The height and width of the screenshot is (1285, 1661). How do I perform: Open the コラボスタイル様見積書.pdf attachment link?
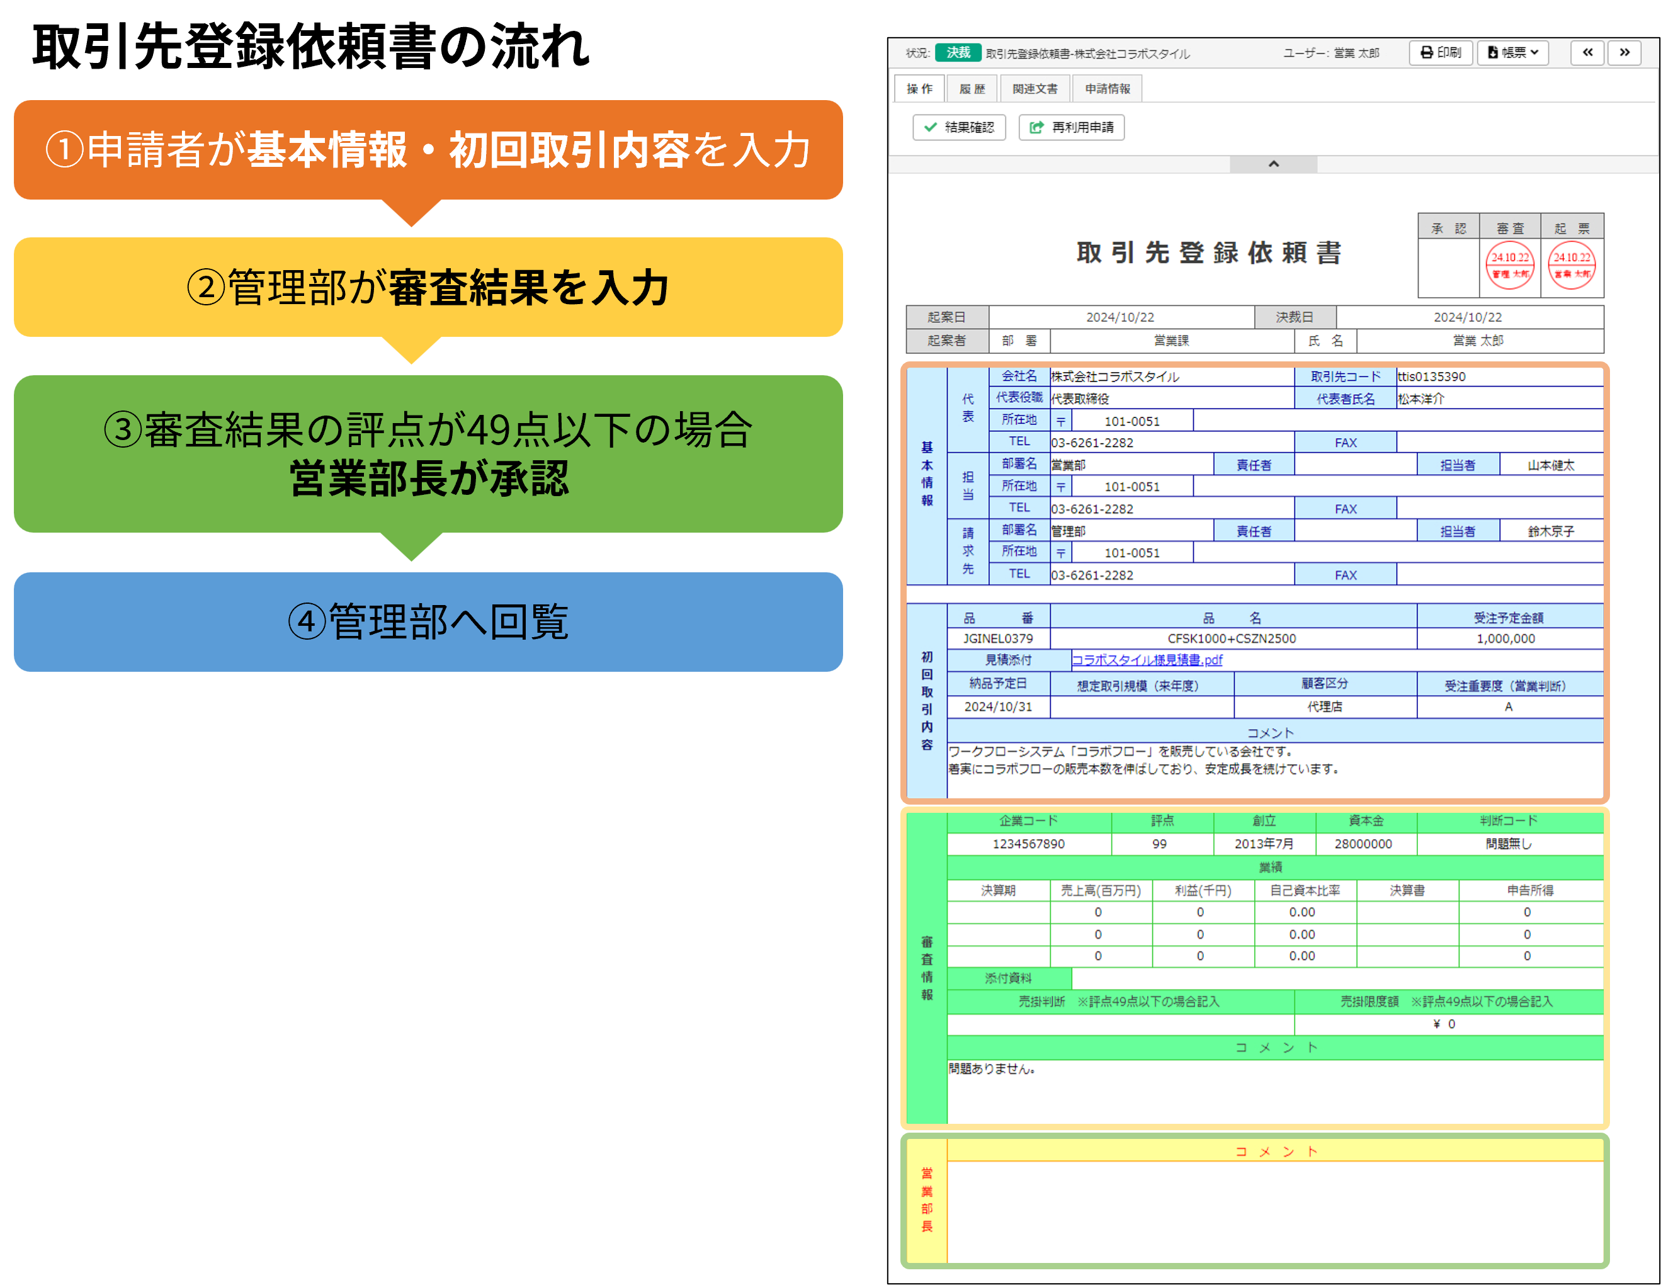(1147, 660)
